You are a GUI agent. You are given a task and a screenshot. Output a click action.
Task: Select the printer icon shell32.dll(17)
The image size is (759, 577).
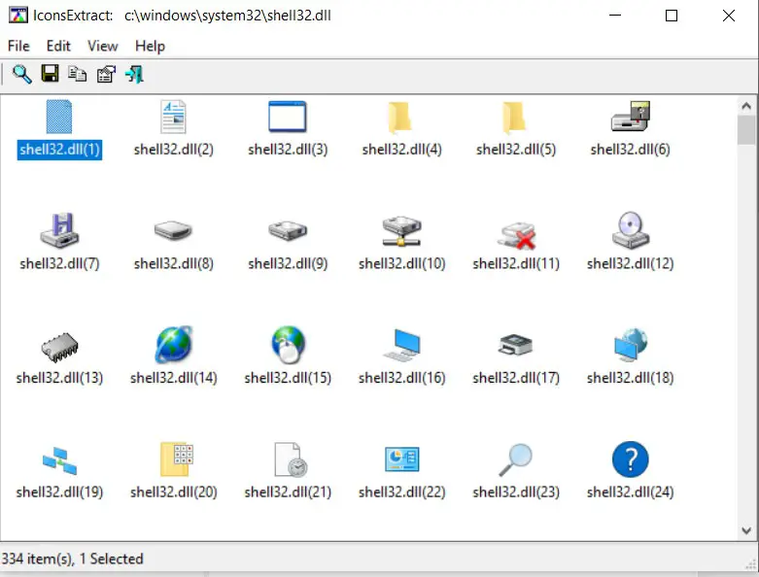[x=515, y=345]
